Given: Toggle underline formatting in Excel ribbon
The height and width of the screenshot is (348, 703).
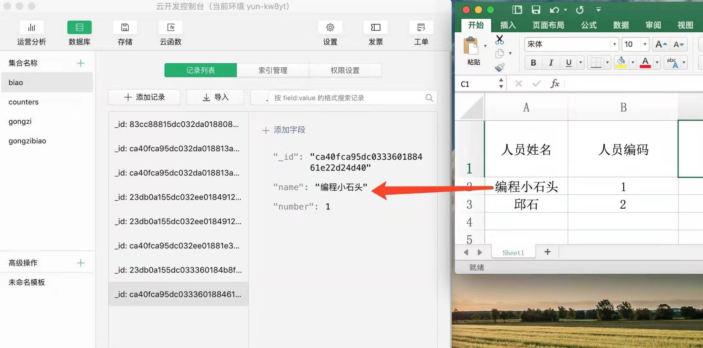Looking at the screenshot, I should click(567, 62).
